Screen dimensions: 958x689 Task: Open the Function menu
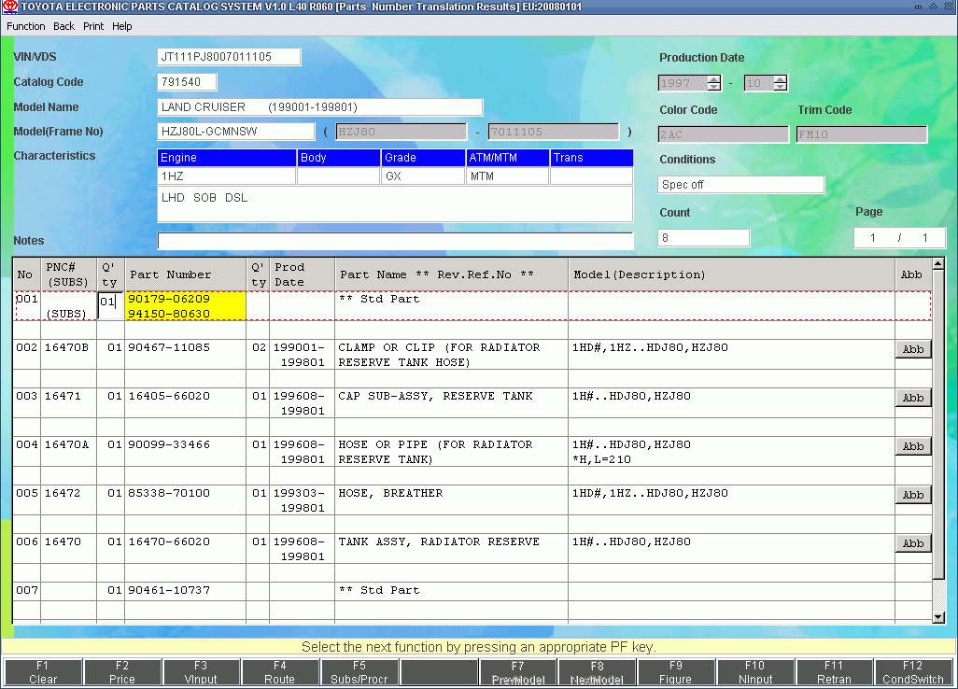tap(26, 26)
